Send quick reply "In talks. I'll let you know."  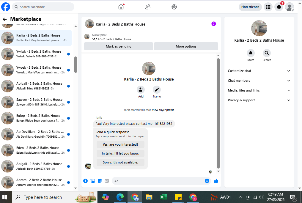(120, 153)
